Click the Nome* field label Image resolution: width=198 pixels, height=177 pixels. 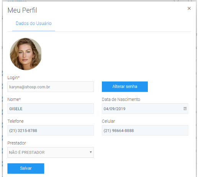(14, 99)
